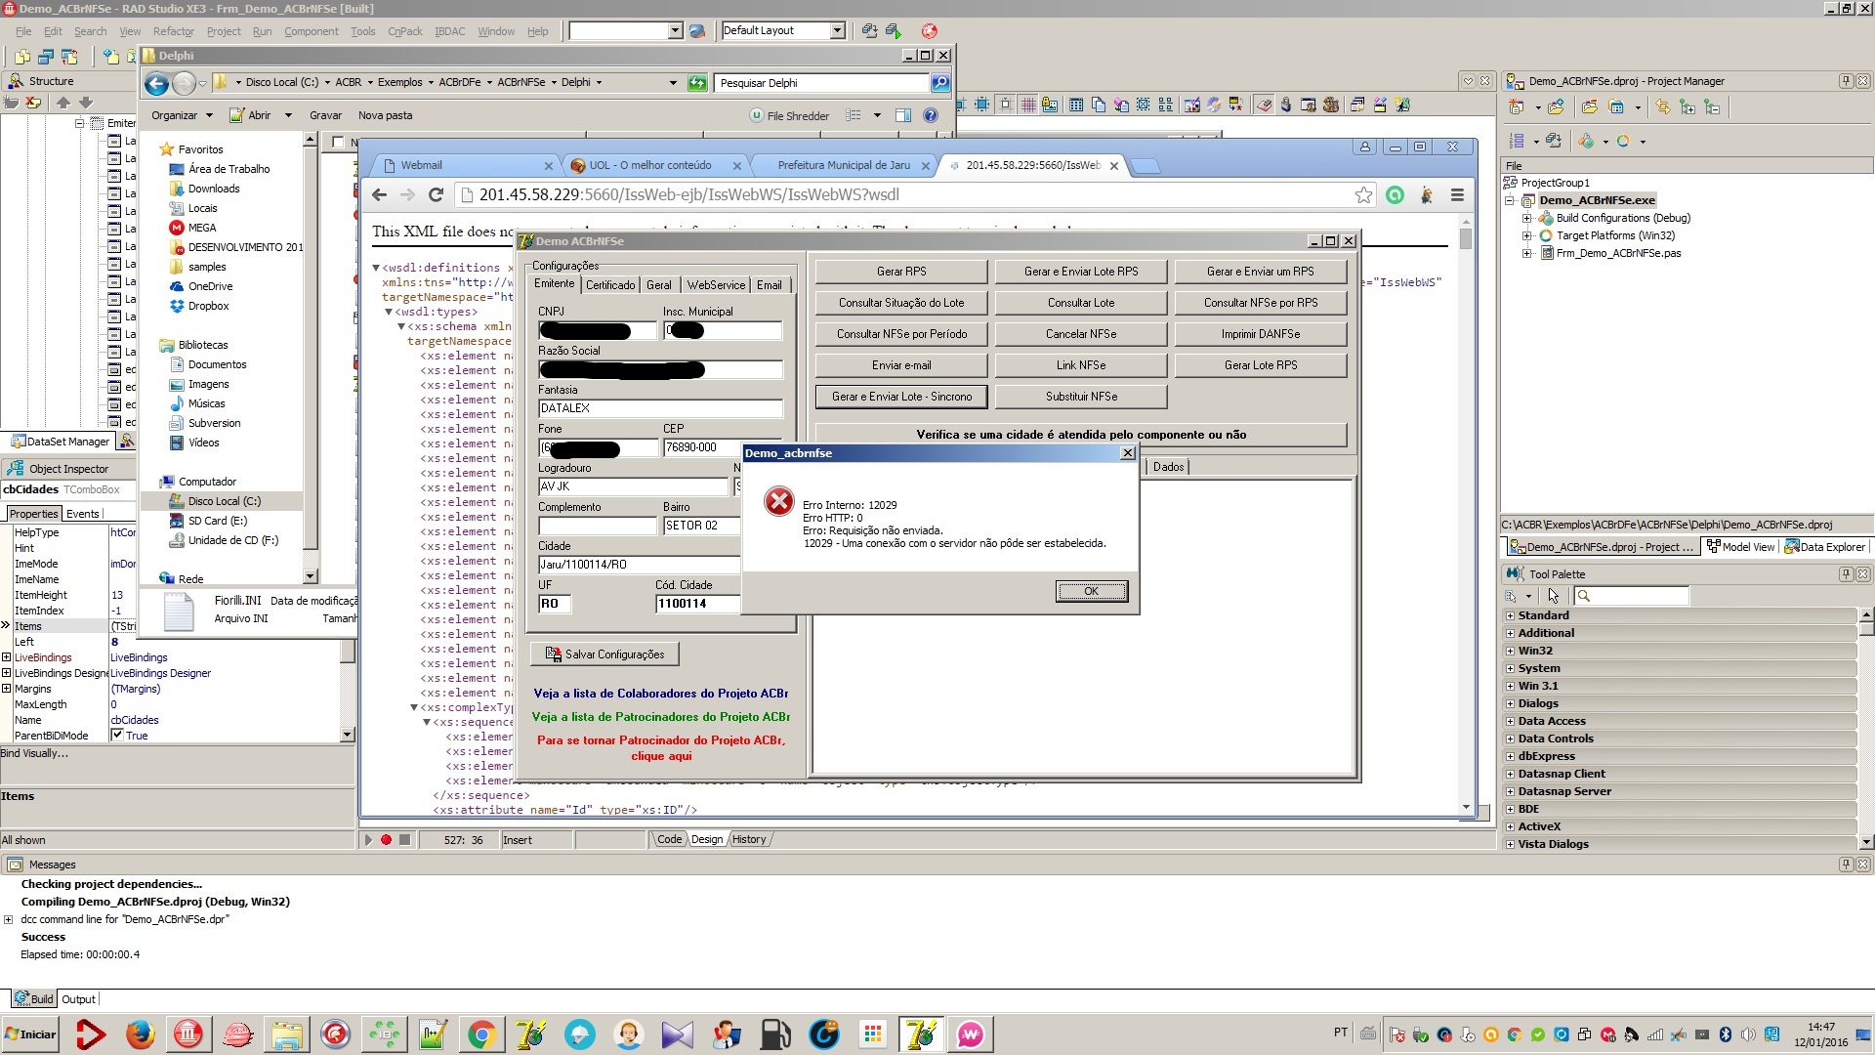Click the Consultar Lote button
This screenshot has width=1875, height=1055.
click(1080, 303)
